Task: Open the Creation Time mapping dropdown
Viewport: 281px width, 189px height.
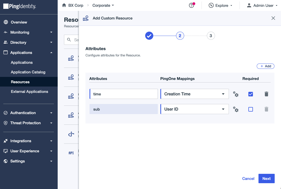Action: (194, 94)
